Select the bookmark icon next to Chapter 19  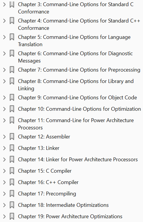coord(12,216)
